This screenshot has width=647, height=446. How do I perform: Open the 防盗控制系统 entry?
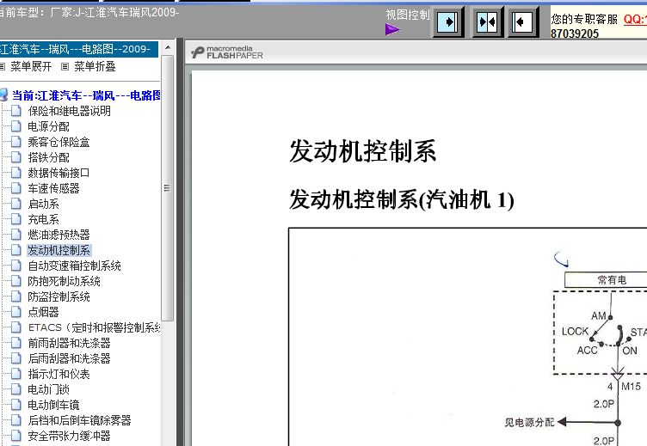tap(59, 296)
